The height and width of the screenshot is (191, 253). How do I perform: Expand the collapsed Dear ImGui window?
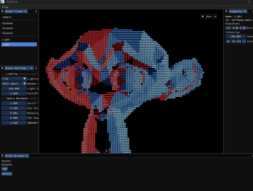(203, 16)
